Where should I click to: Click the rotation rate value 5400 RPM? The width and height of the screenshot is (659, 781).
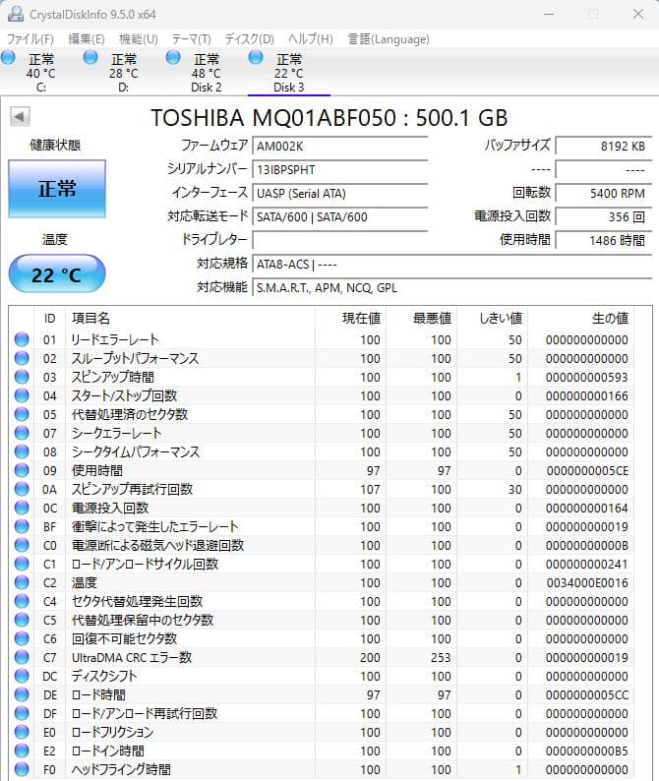(x=603, y=193)
